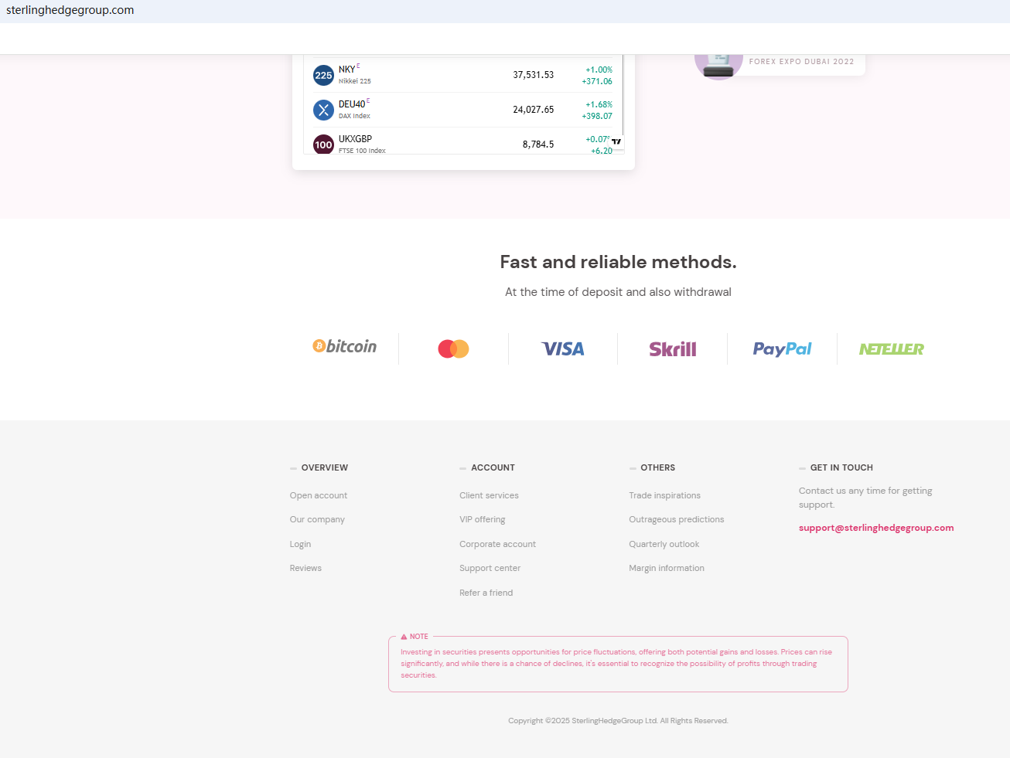Click the TradingView logo in the widget corner

(x=616, y=141)
